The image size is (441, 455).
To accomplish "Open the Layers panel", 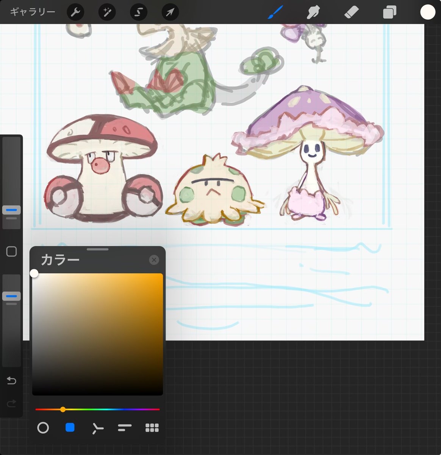I will [389, 12].
